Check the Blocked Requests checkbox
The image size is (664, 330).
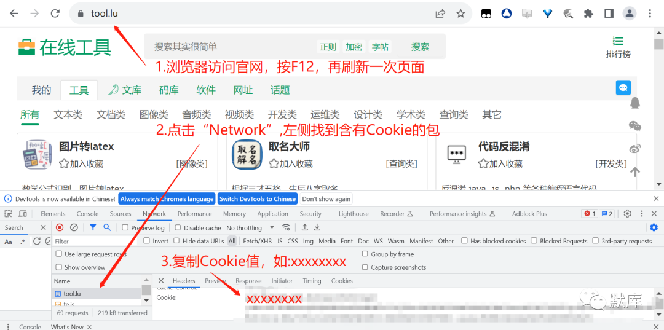click(534, 241)
